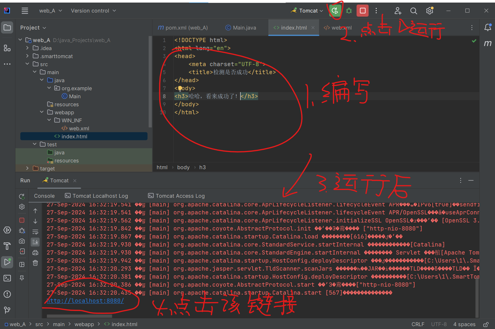Change UTF-8 file encoding
The image size is (495, 329).
(x=439, y=324)
